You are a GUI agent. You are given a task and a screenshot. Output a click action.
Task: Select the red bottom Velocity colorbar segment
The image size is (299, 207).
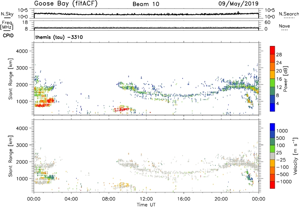pyautogui.click(x=272, y=185)
